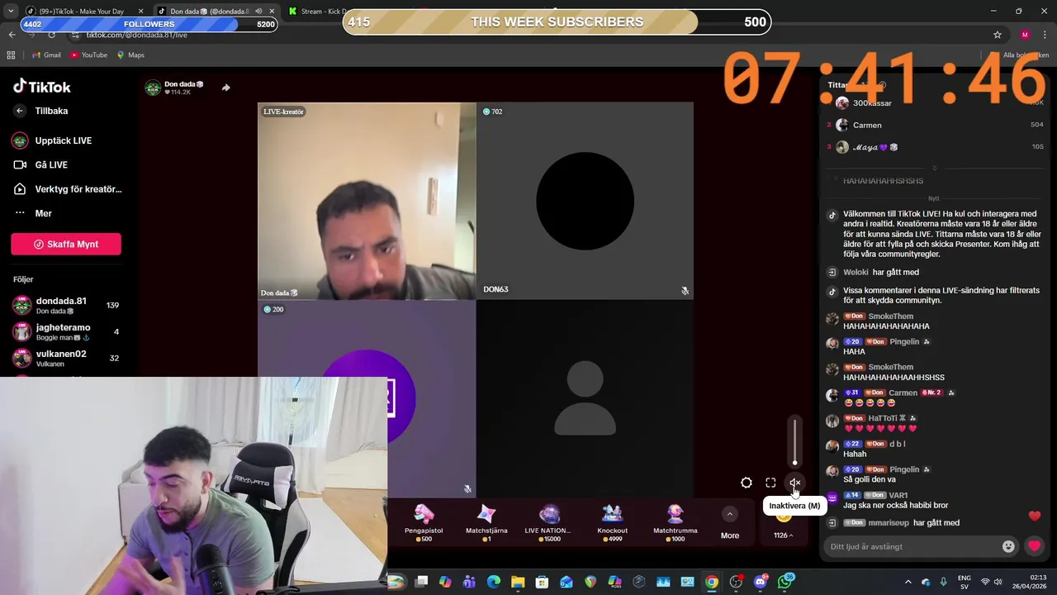
Task: Click mmariseup username in chat
Action: pyautogui.click(x=889, y=523)
